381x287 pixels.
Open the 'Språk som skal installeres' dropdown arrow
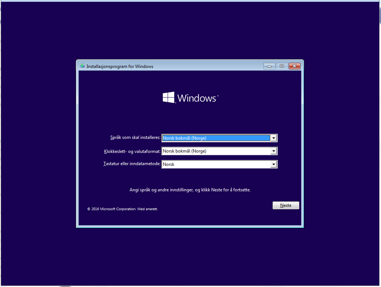coord(274,138)
